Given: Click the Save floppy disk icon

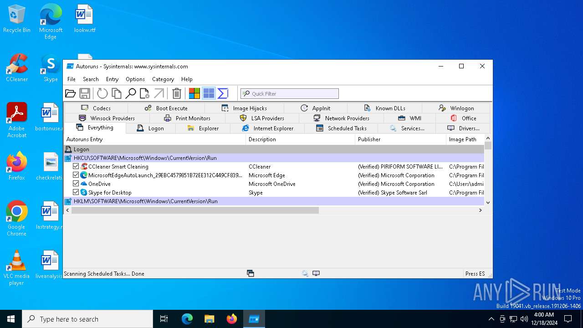Looking at the screenshot, I should tap(85, 93).
